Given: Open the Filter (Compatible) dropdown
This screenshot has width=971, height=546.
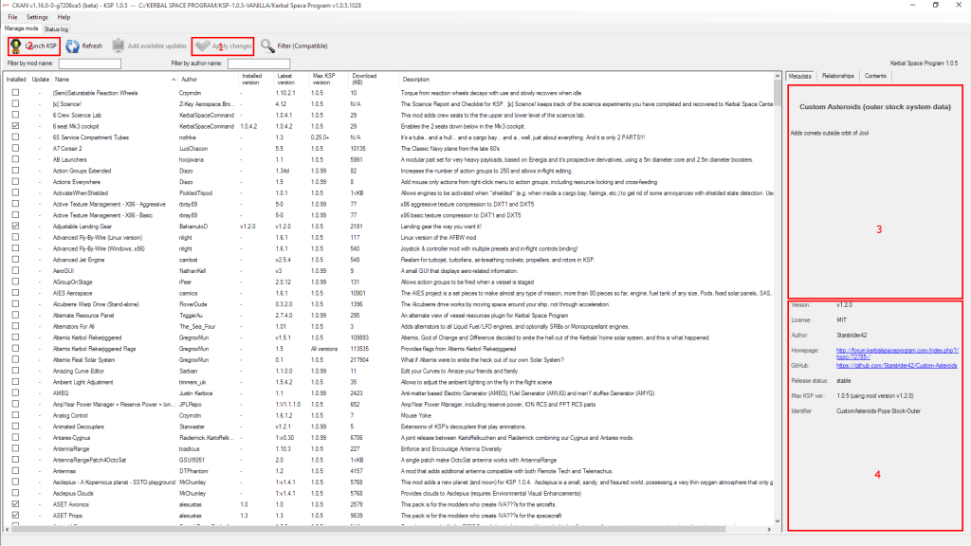Looking at the screenshot, I should 294,45.
